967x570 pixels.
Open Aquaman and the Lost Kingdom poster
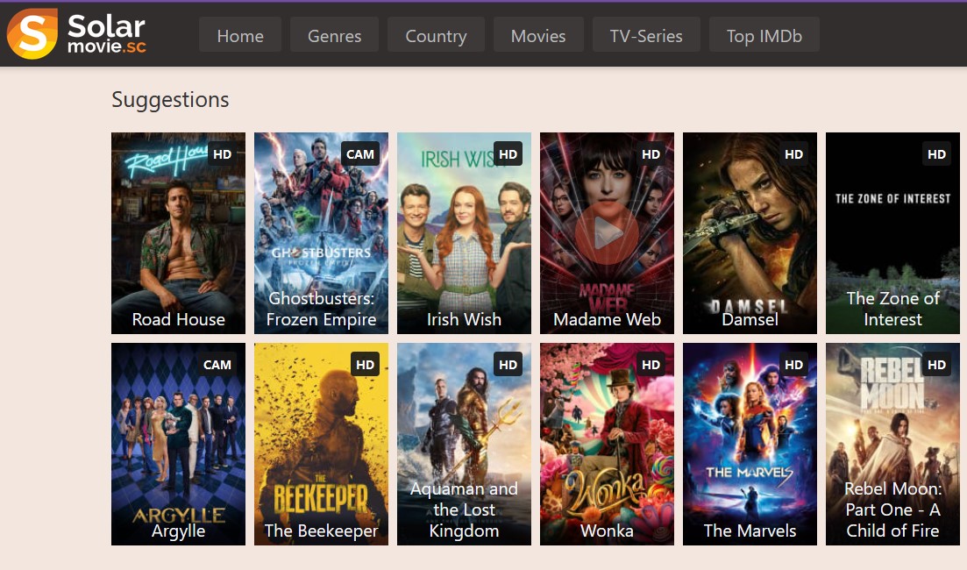pos(464,444)
